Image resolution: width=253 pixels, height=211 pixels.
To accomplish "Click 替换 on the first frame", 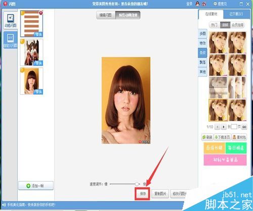I will 38,34.
